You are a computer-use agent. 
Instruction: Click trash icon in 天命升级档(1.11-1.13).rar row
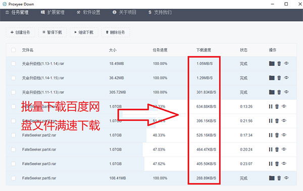(279, 92)
